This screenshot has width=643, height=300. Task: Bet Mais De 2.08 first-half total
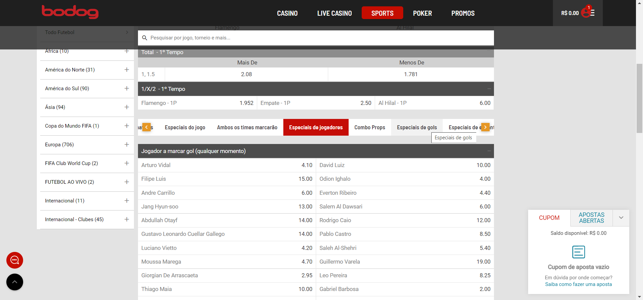246,74
